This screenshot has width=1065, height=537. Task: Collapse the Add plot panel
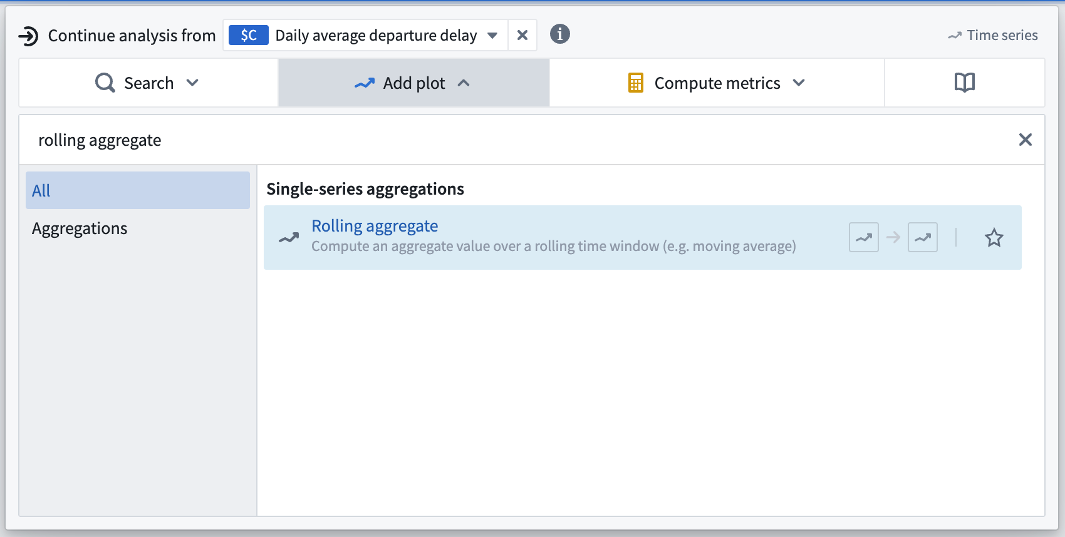pyautogui.click(x=464, y=82)
